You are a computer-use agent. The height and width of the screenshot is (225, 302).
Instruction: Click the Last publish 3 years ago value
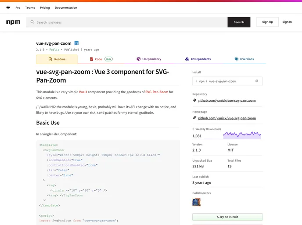tap(201, 182)
